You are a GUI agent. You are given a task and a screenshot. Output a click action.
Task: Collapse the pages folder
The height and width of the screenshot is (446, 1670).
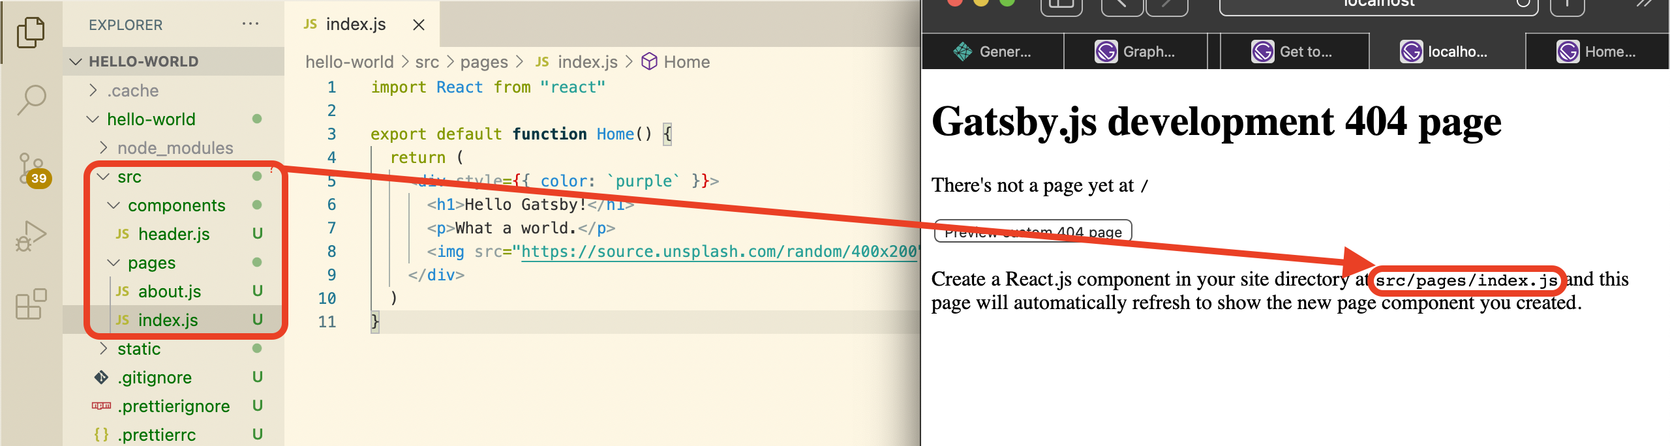click(174, 263)
